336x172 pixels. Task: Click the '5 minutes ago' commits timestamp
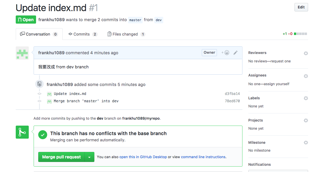point(132,84)
